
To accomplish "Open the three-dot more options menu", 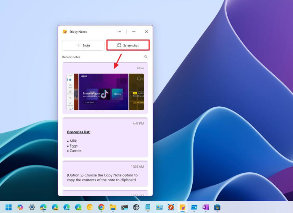I will point(119,32).
